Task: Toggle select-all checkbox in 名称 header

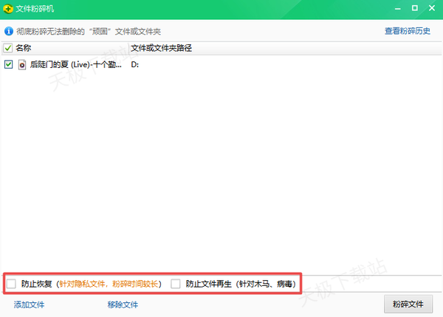Action: (8, 48)
